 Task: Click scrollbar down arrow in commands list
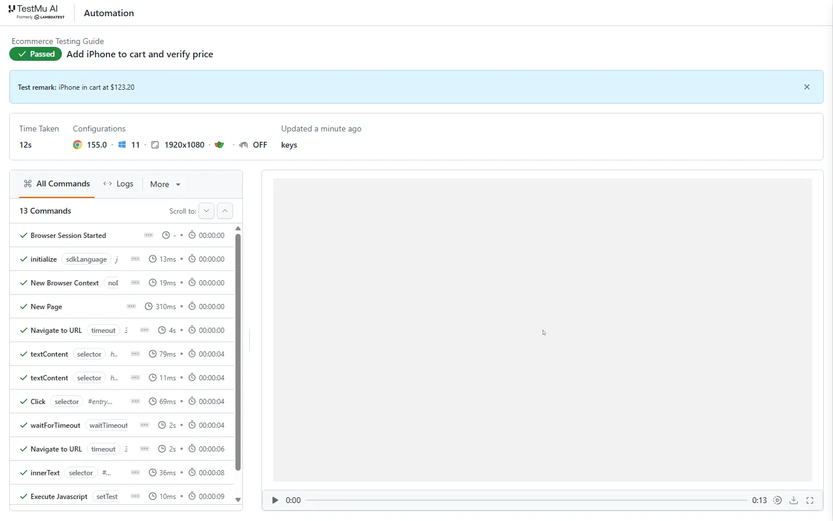(238, 500)
